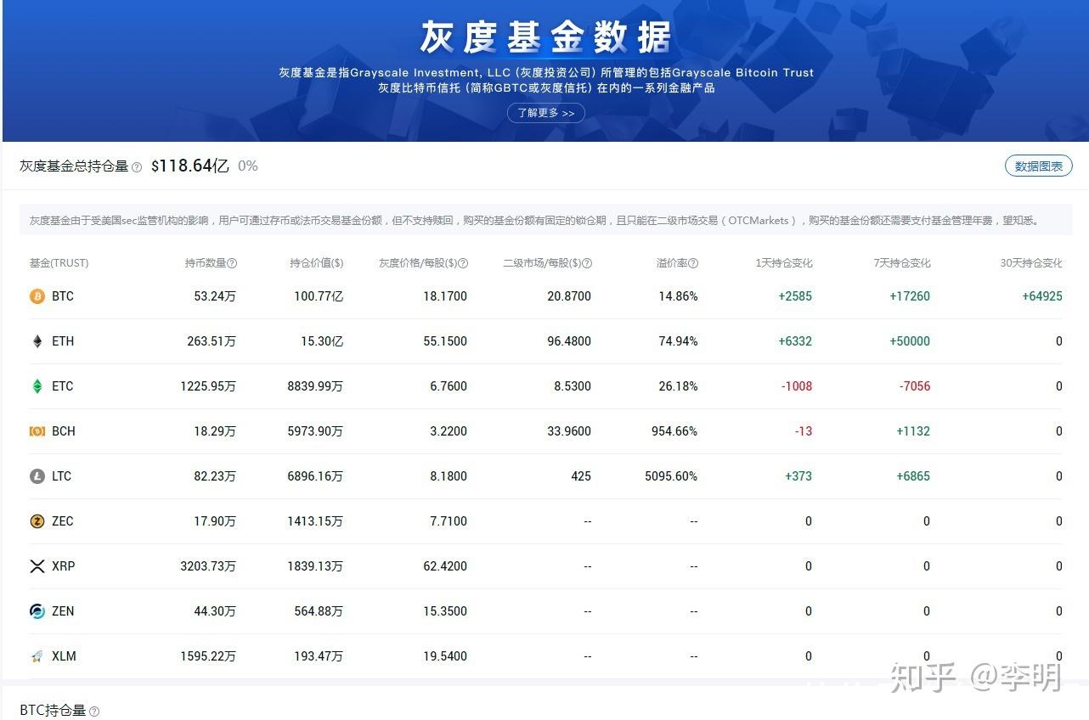1089x720 pixels.
Task: Click the ETC coin icon
Action: [x=37, y=386]
